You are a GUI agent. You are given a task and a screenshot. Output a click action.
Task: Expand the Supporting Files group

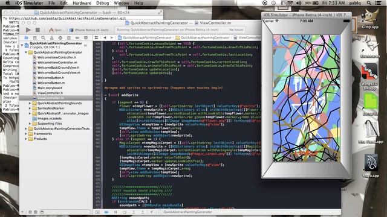(30, 124)
